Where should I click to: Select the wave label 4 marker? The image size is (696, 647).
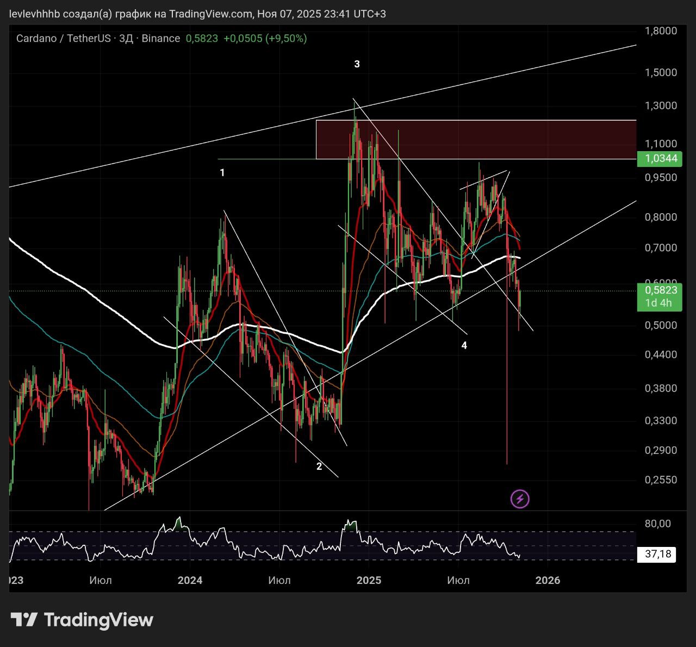464,345
